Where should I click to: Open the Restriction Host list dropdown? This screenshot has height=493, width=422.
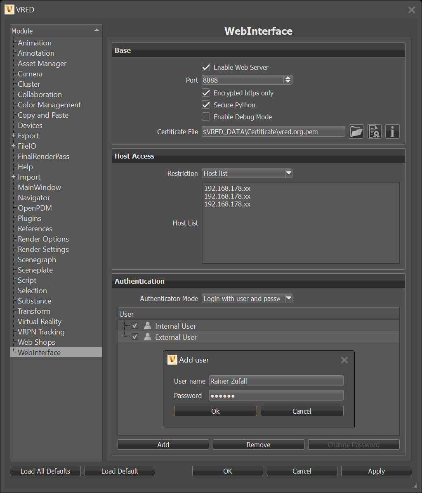click(288, 173)
